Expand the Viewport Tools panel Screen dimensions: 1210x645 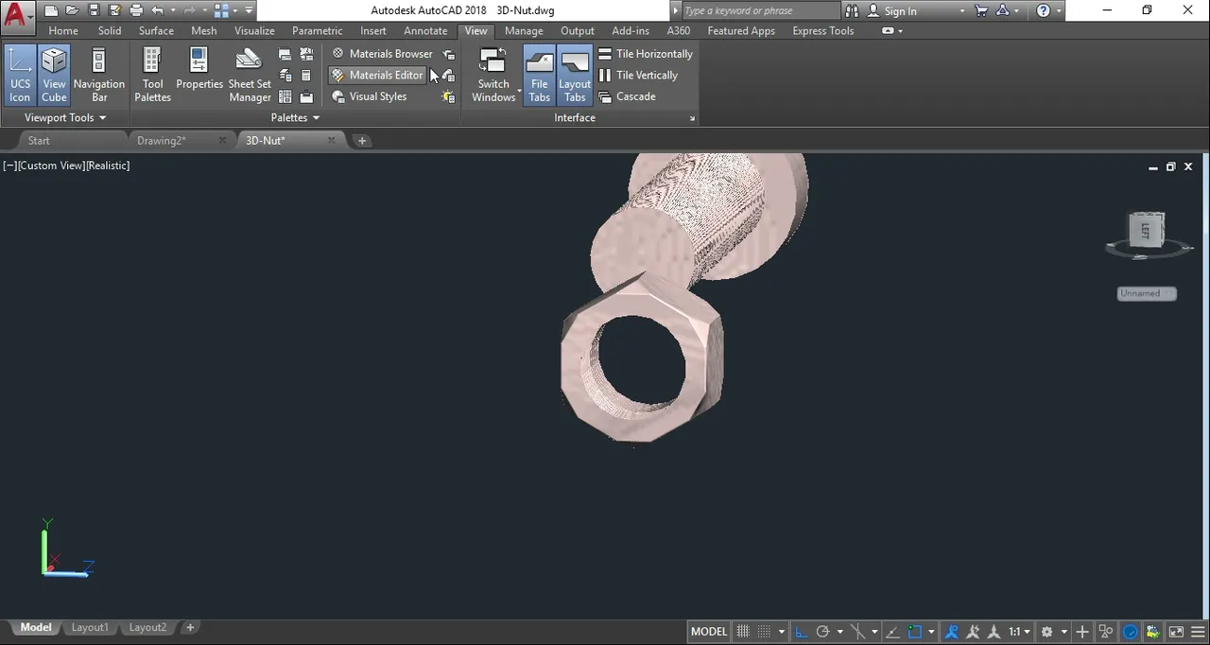[65, 118]
